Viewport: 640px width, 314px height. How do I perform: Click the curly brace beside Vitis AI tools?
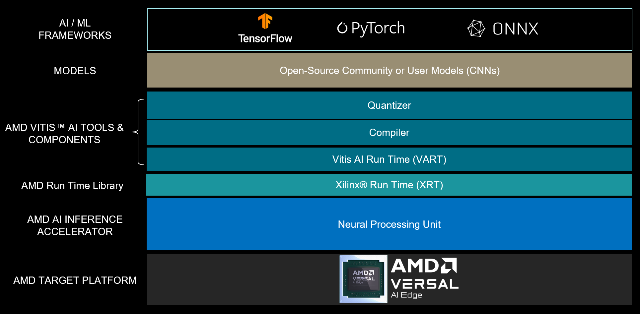point(138,132)
